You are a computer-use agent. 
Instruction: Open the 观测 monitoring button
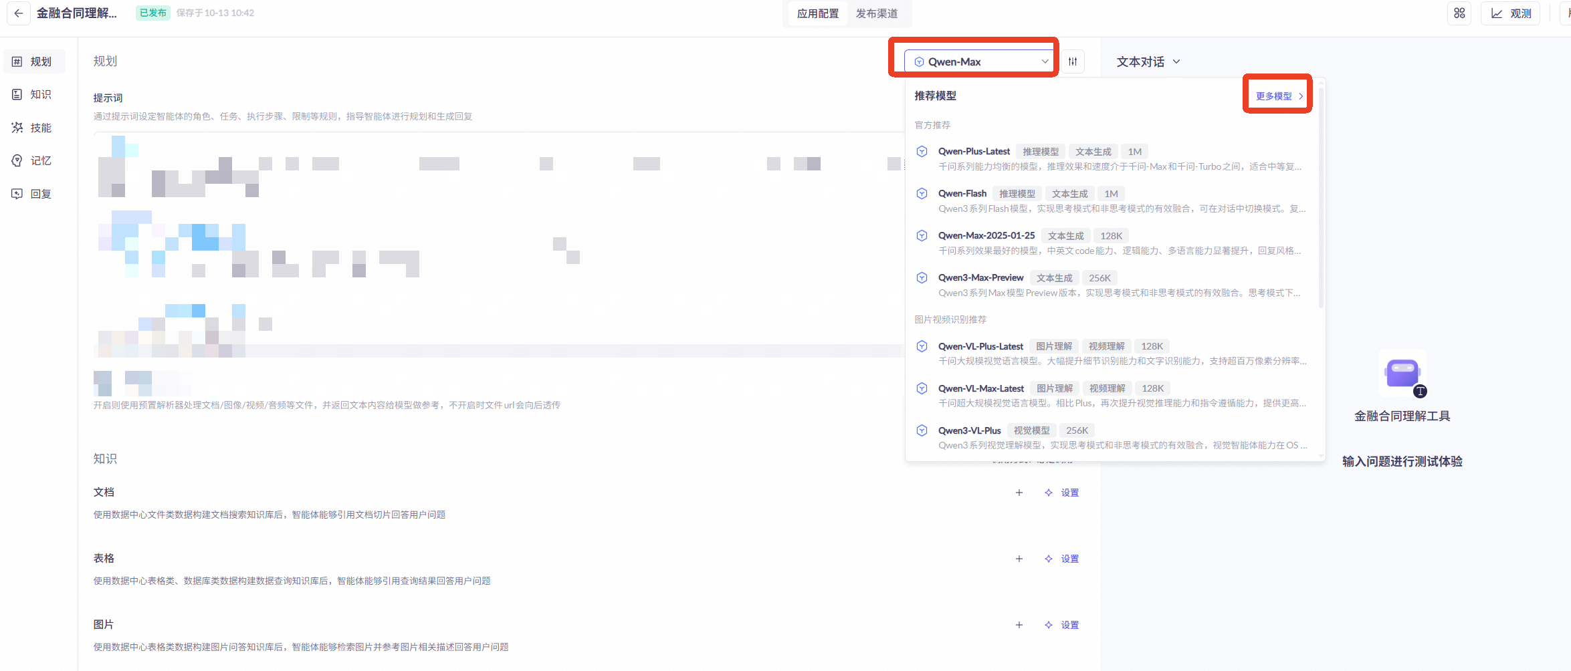click(1511, 13)
